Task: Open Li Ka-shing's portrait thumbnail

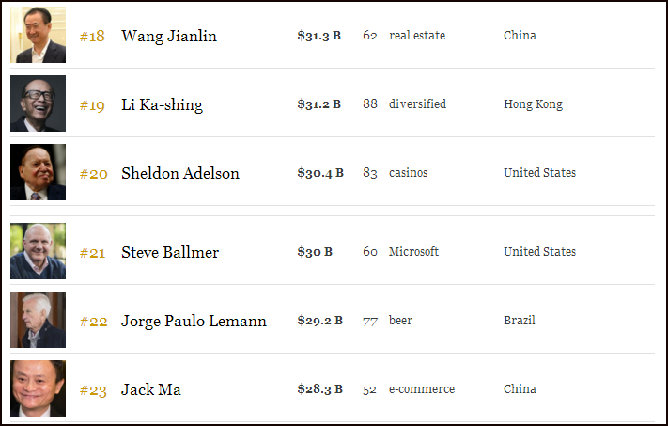Action: [x=38, y=104]
